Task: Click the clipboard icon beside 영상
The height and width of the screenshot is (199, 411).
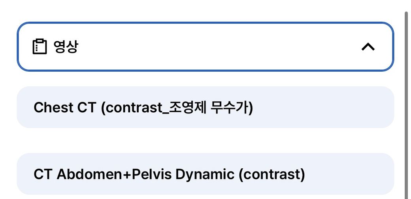Action: point(40,46)
